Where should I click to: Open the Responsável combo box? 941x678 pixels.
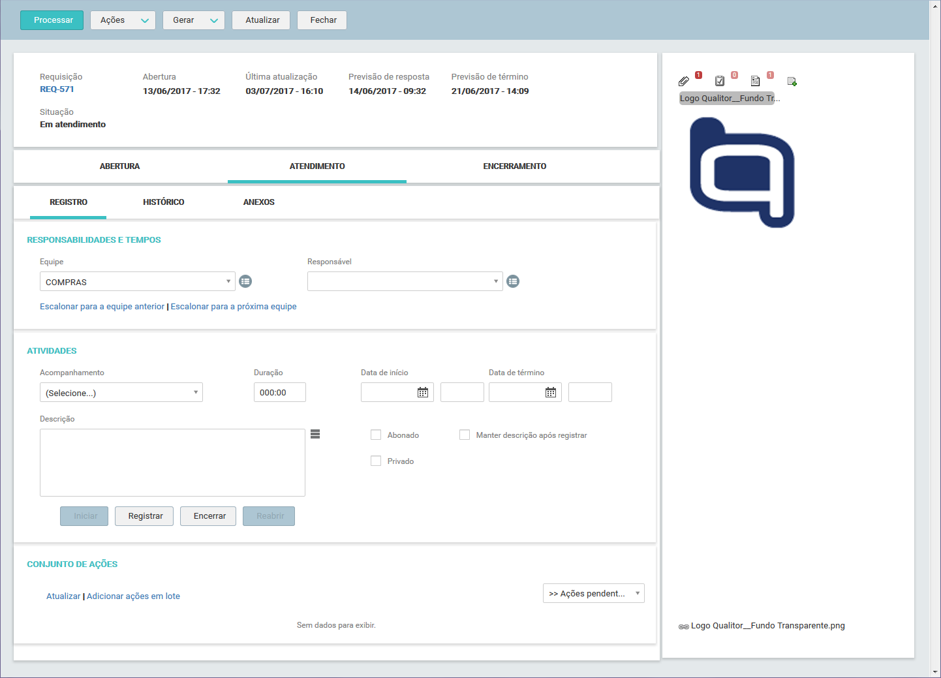pos(405,282)
